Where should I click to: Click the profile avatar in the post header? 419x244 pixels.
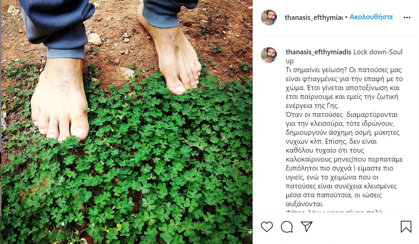269,17
